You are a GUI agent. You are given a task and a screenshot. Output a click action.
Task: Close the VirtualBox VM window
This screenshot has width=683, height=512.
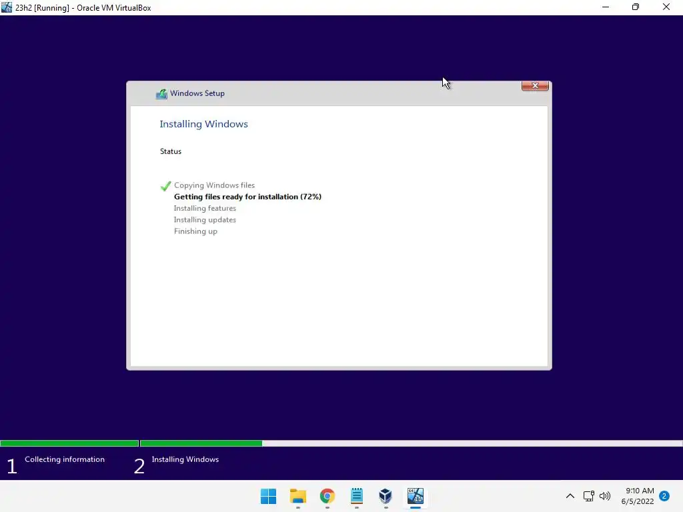666,7
